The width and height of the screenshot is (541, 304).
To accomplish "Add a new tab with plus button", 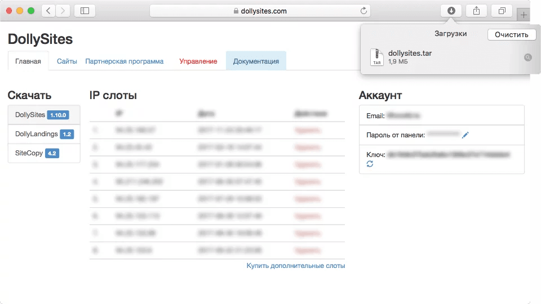I will (524, 15).
